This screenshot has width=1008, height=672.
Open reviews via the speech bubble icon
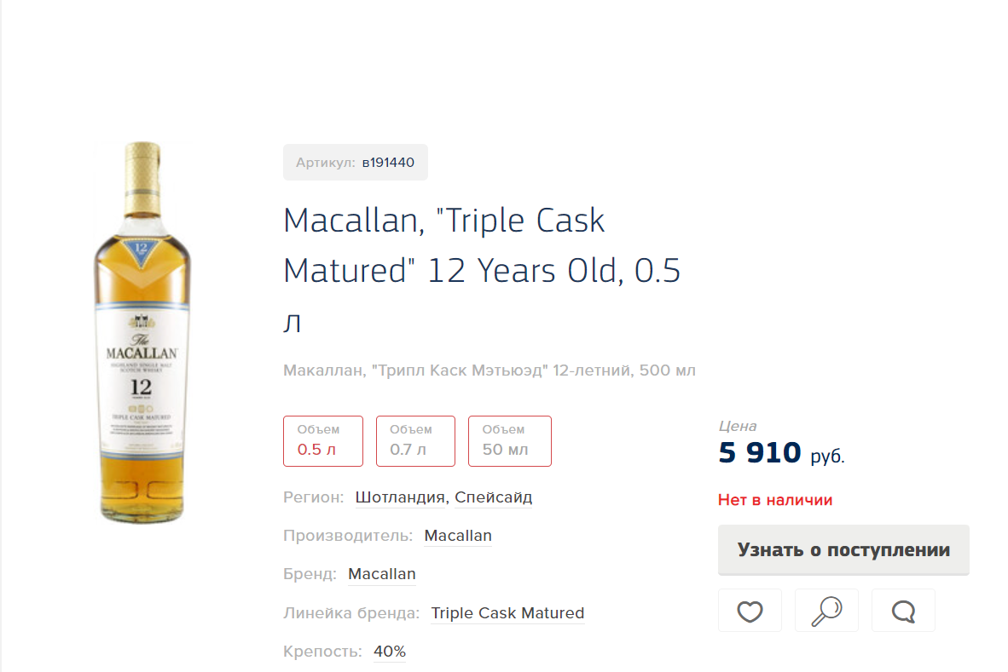point(903,611)
